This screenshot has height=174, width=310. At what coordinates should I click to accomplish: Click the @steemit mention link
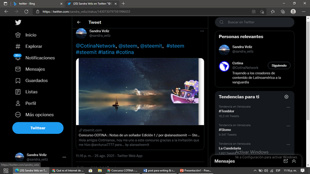[151, 46]
